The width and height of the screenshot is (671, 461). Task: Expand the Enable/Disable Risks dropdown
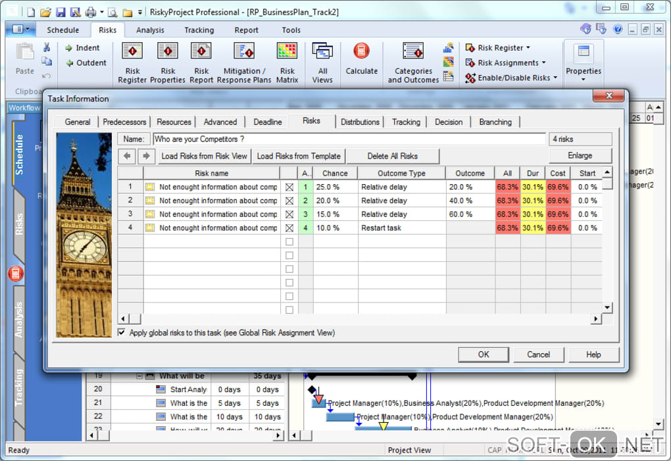coord(555,78)
